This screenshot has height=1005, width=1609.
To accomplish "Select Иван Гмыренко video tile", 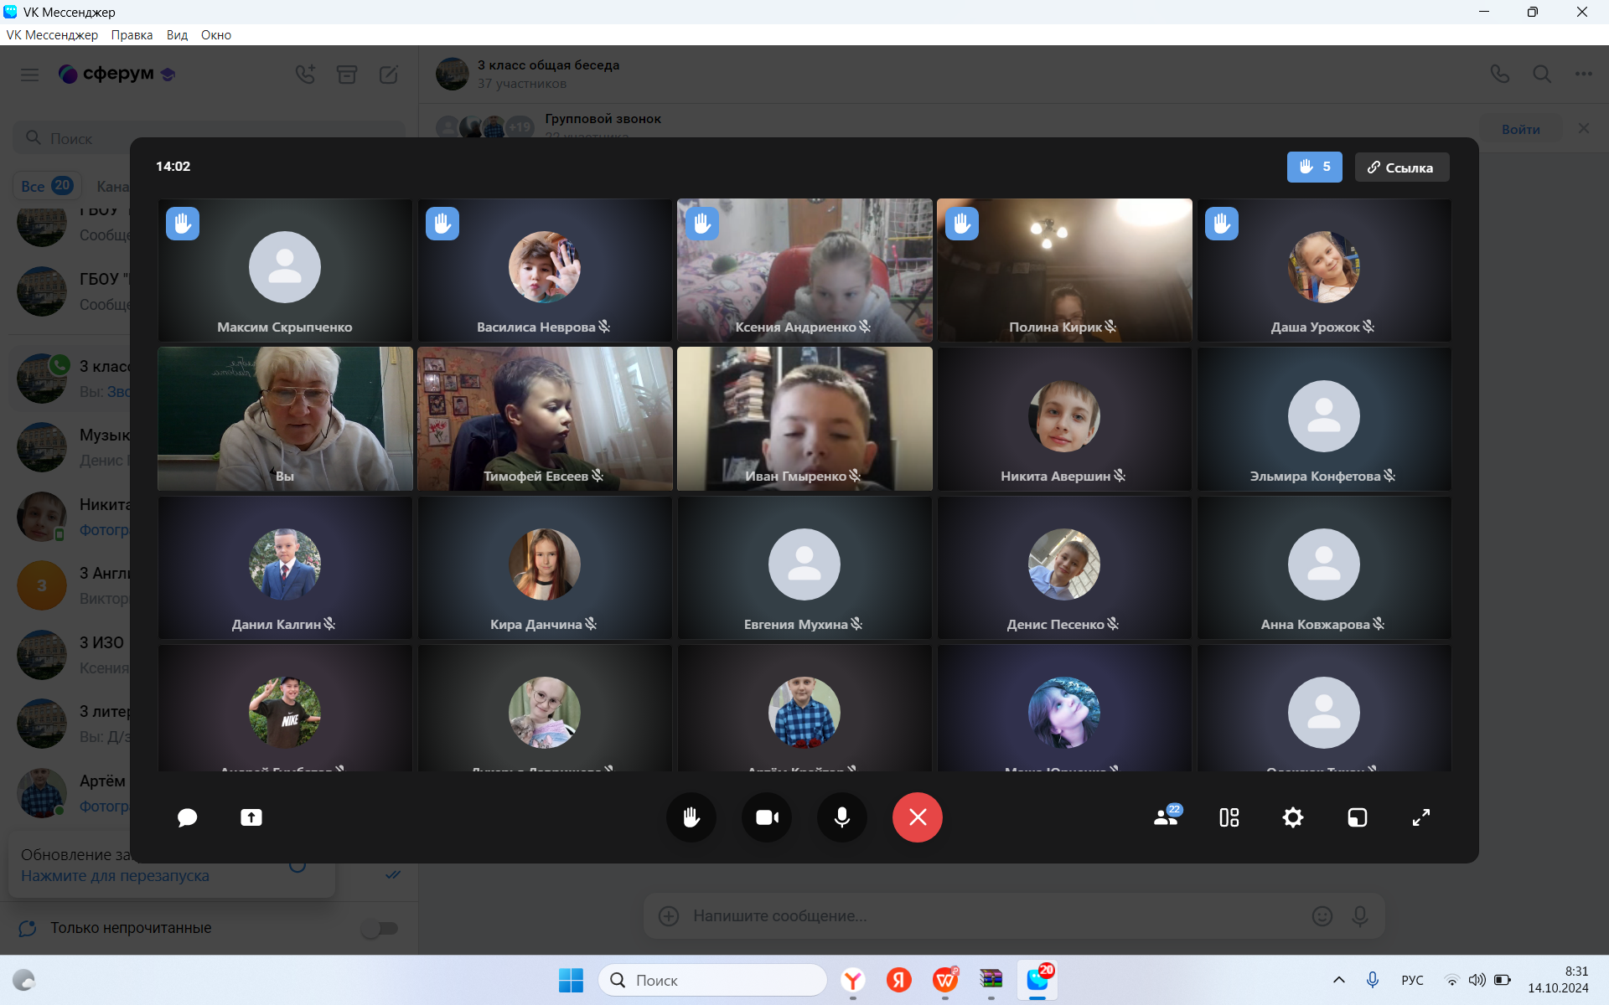I will point(804,419).
